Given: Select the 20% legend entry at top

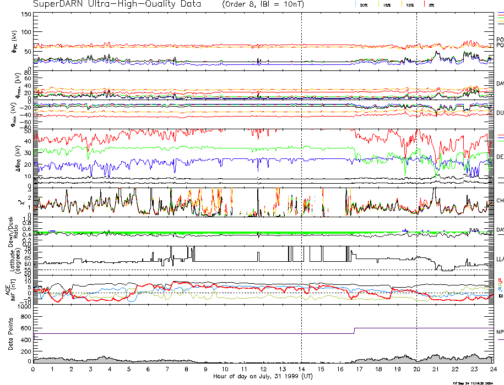Looking at the screenshot, I should 364,5.
